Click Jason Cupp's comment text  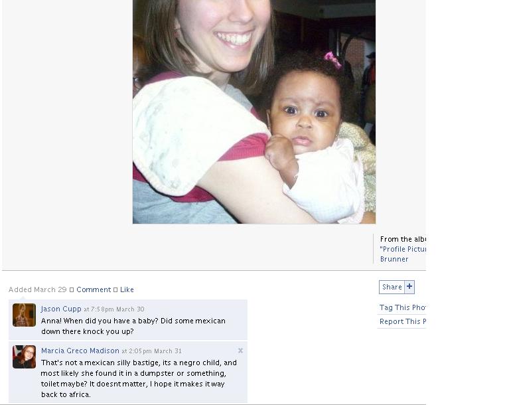[x=133, y=326]
